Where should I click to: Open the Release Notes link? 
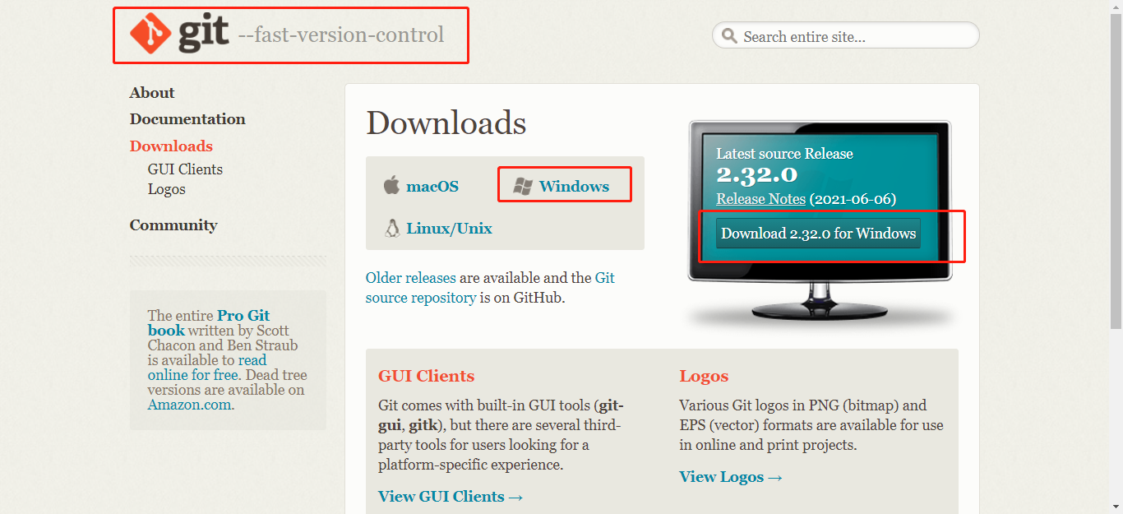(x=761, y=199)
